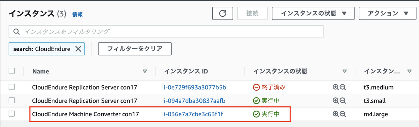Zoom in on the t3.small instance row
419x127 pixels.
click(x=336, y=100)
